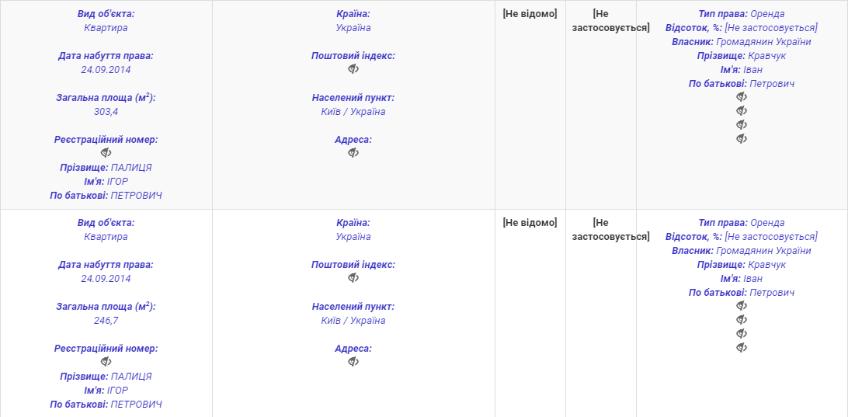Image resolution: width=848 pixels, height=417 pixels.
Task: Click hidden address icon in 303,4 apartment row
Action: click(353, 153)
